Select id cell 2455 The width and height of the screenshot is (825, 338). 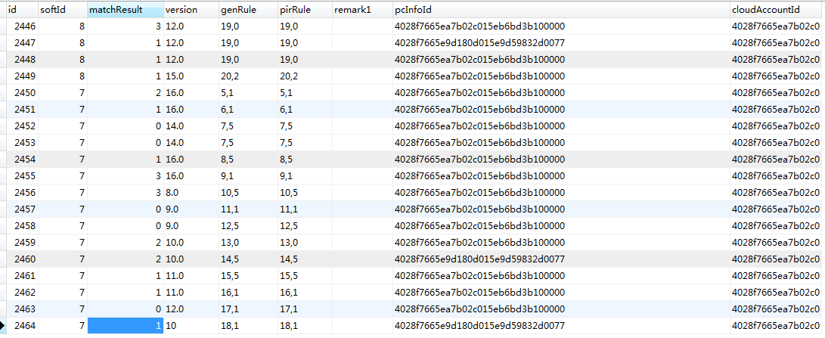[x=22, y=176]
